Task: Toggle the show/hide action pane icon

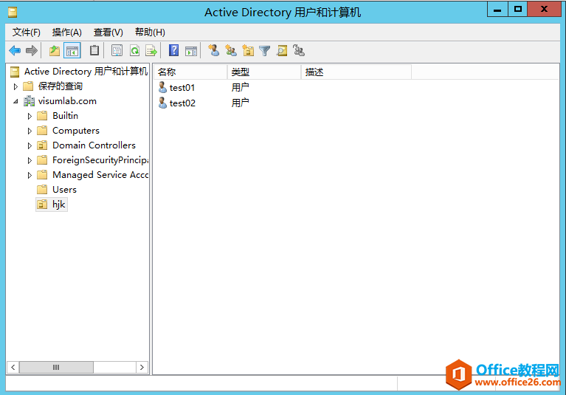Action: 191,51
